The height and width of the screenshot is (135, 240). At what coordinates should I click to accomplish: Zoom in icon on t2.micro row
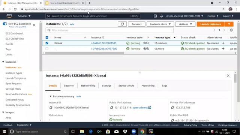point(144,49)
